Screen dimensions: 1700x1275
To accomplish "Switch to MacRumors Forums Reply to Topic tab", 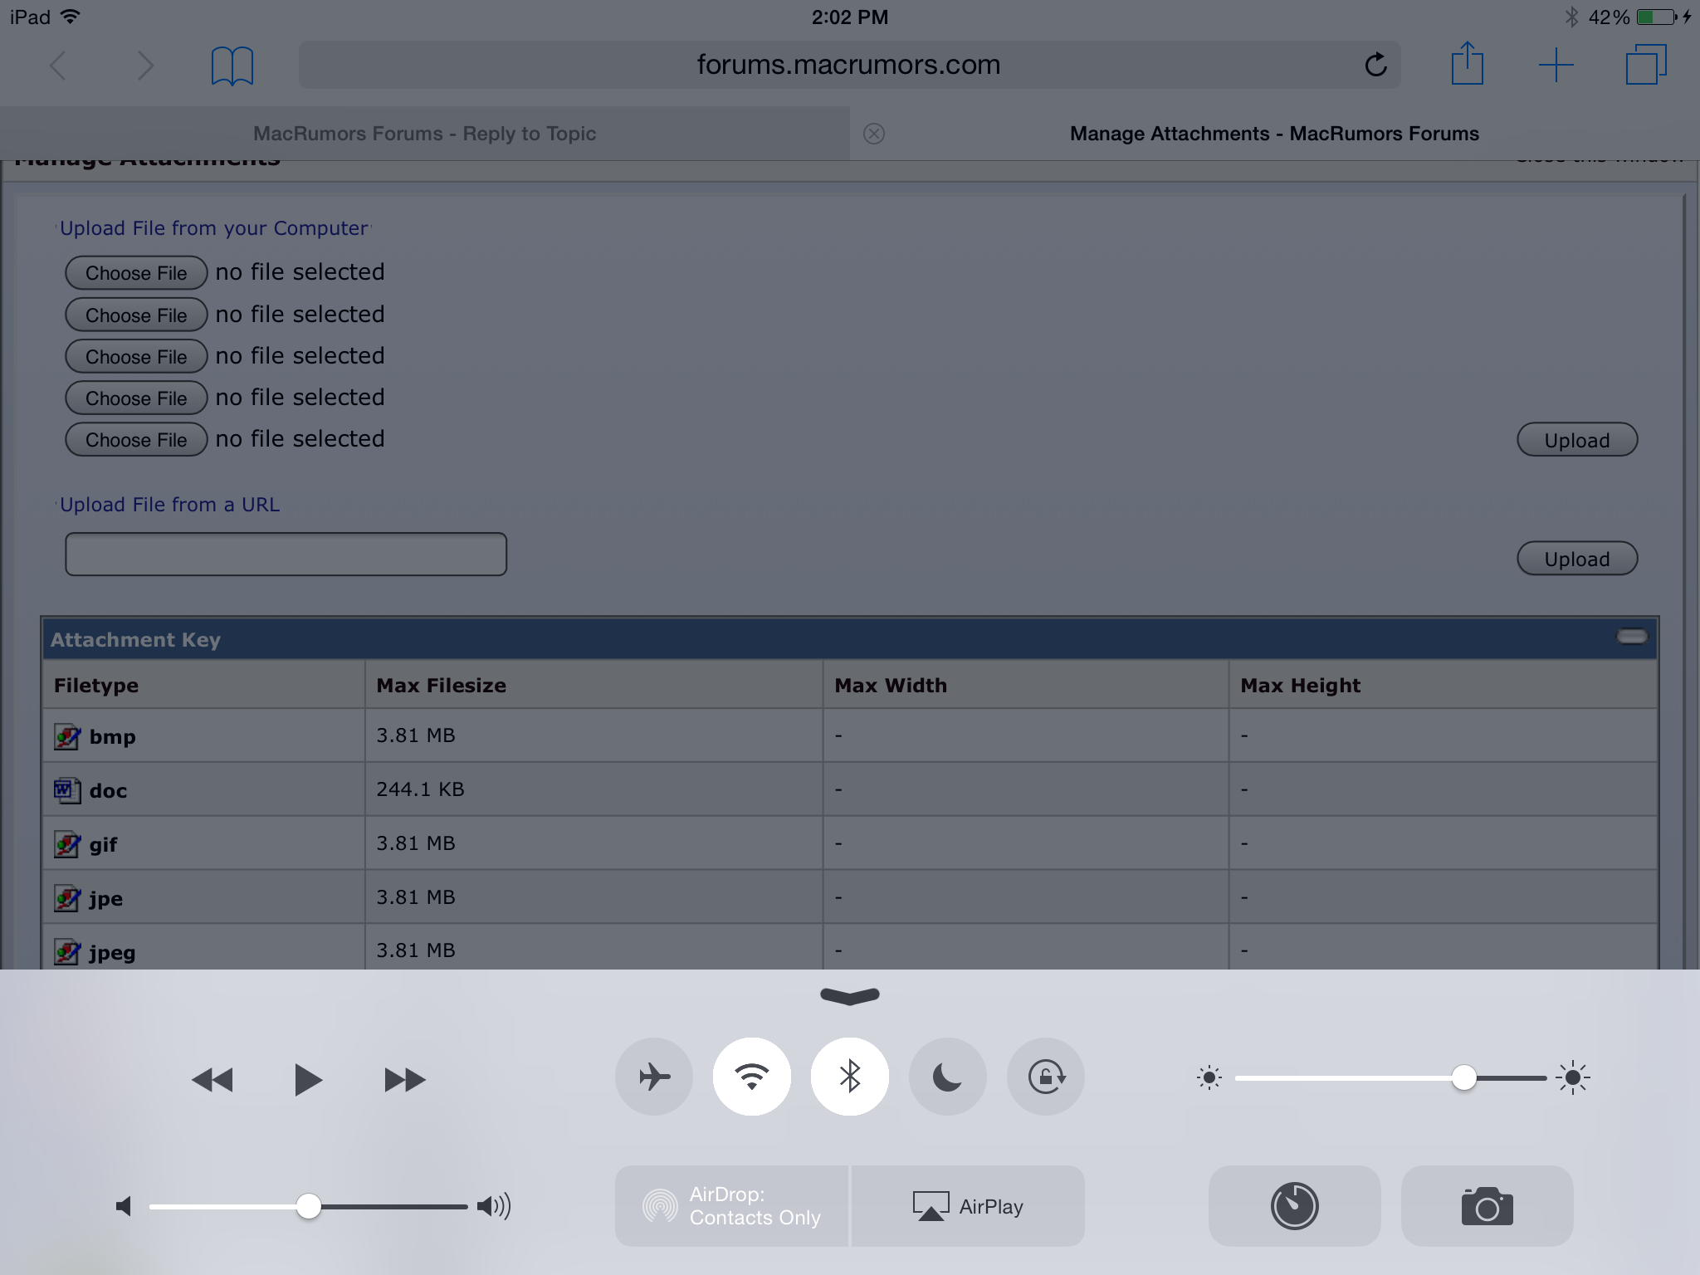I will point(424,134).
